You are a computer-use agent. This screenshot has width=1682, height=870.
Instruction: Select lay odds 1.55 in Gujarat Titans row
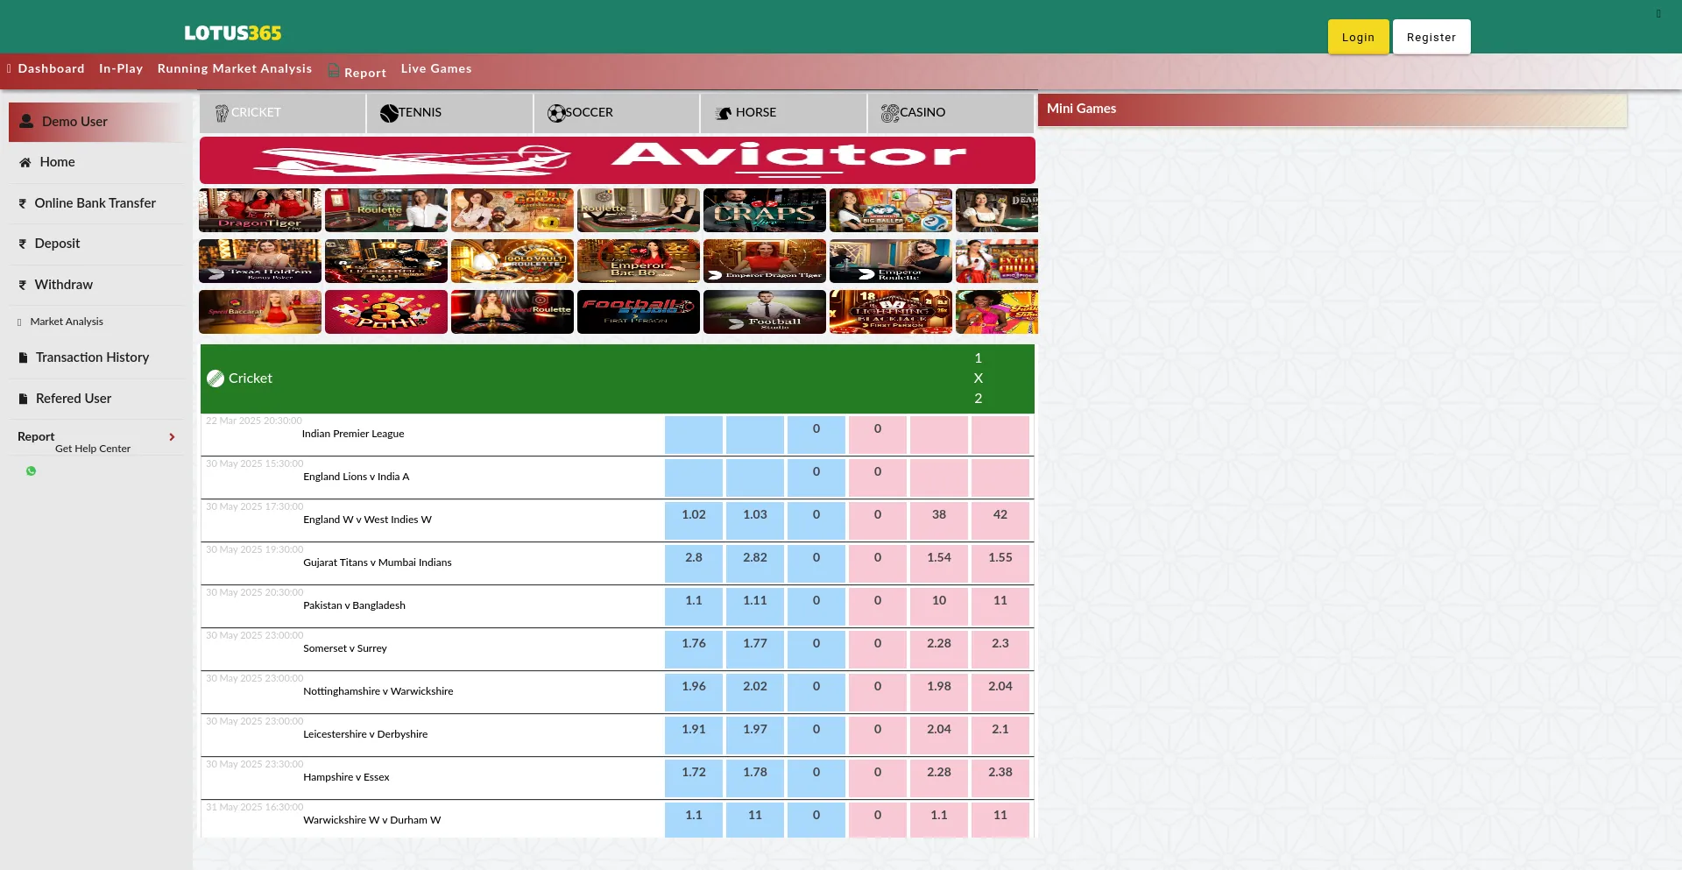[x=1000, y=563]
